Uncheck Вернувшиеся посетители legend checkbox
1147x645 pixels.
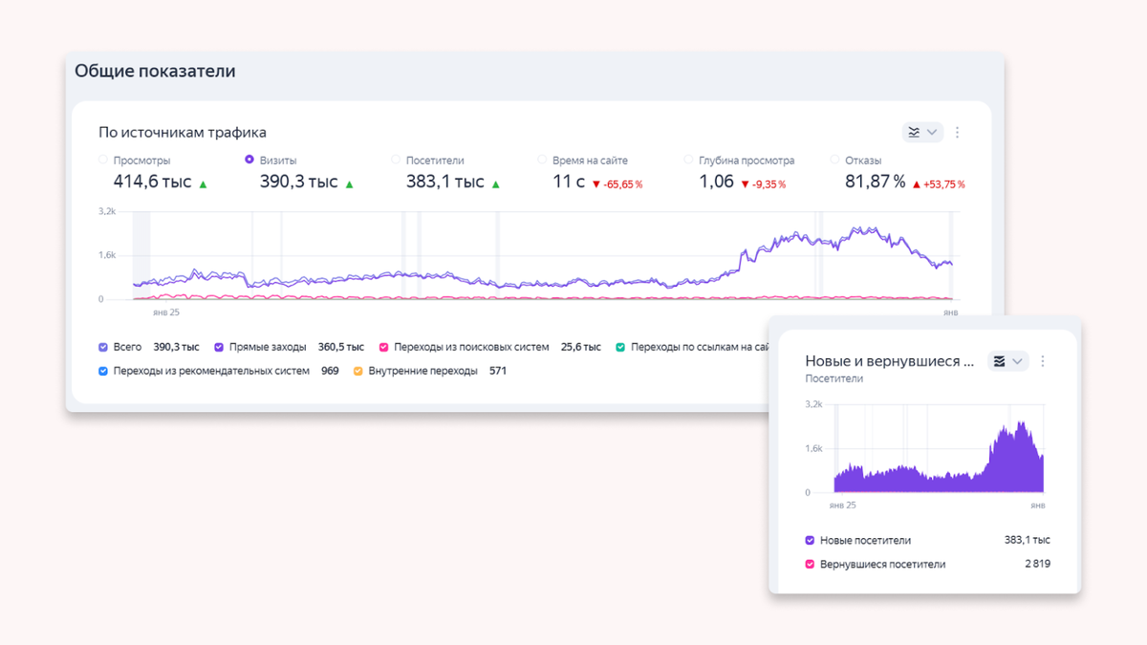click(x=810, y=564)
